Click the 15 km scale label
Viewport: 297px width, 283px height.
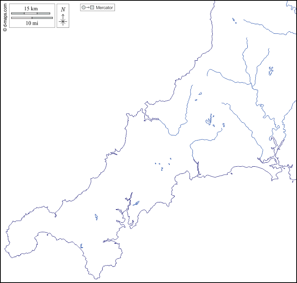click(31, 8)
